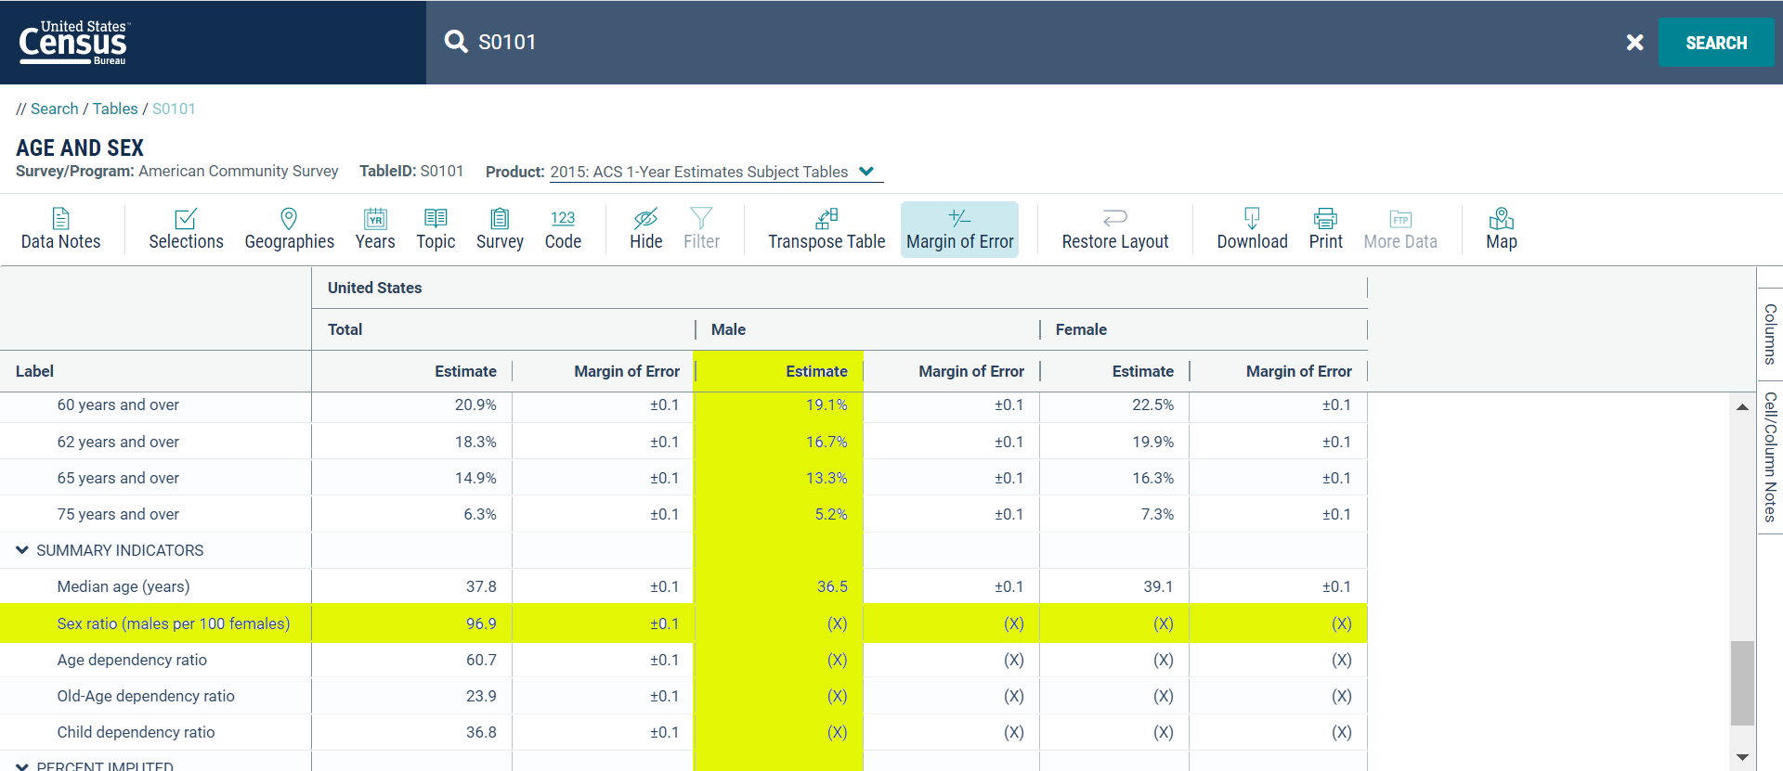The height and width of the screenshot is (771, 1783).
Task: Click the S0101 search input field
Action: point(1022,43)
